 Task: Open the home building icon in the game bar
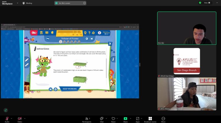click(x=41, y=33)
